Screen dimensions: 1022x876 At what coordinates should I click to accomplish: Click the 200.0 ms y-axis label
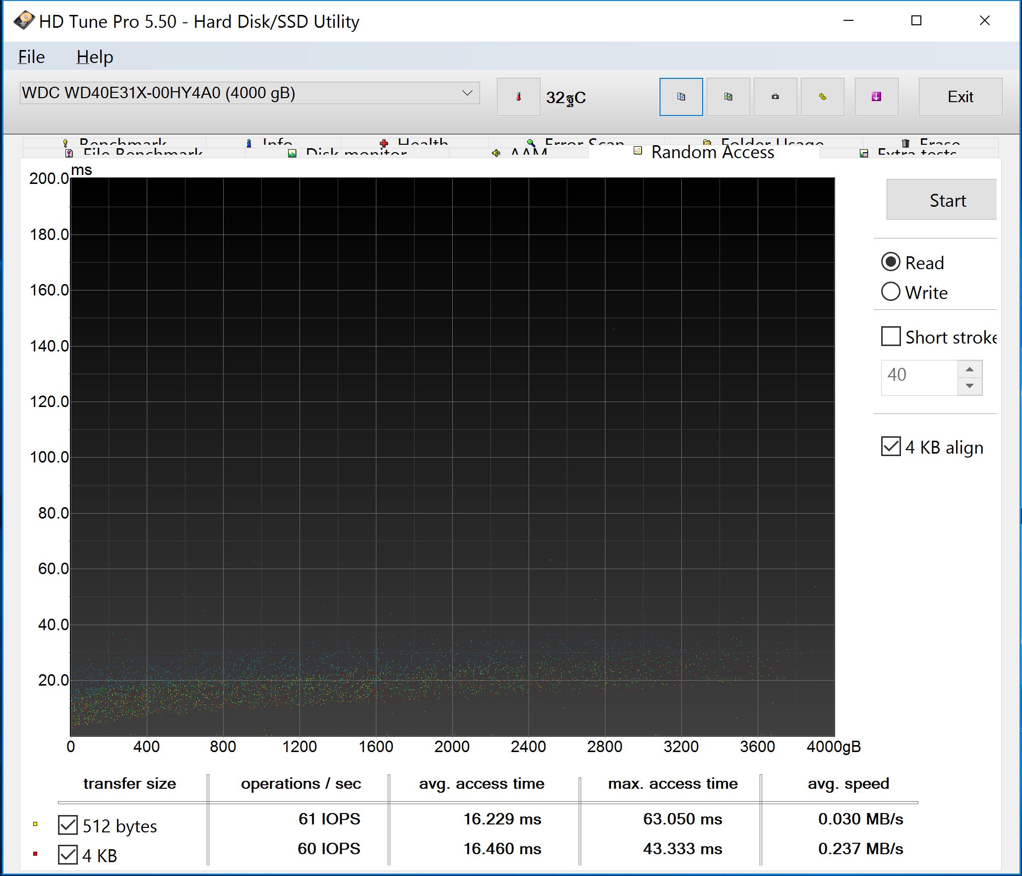(x=49, y=178)
